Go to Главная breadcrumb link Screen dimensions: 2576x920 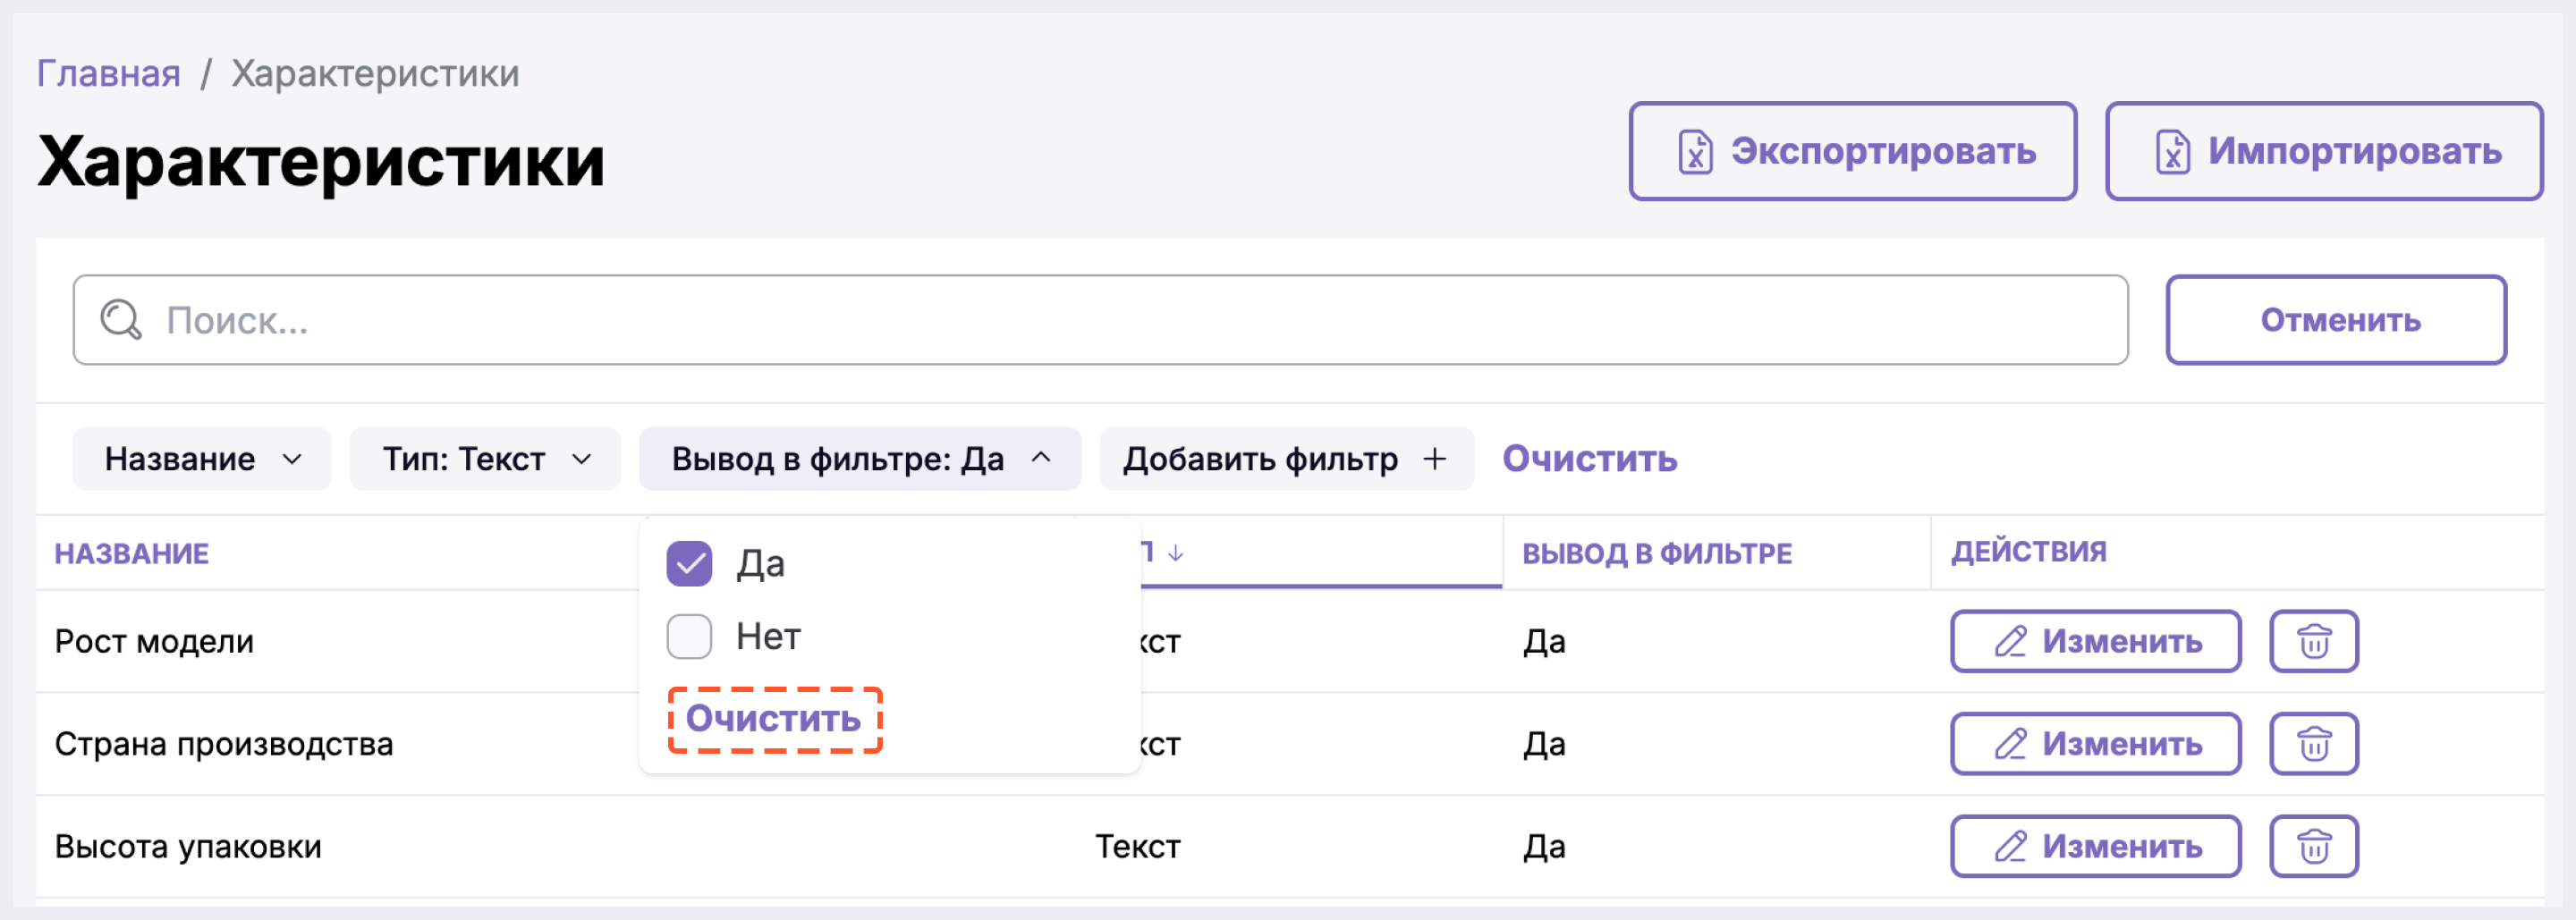click(109, 74)
